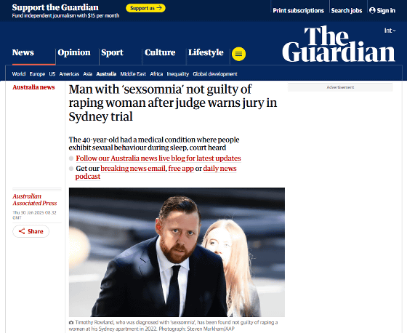
Task: Open Print subscriptions link
Action: [x=298, y=11]
